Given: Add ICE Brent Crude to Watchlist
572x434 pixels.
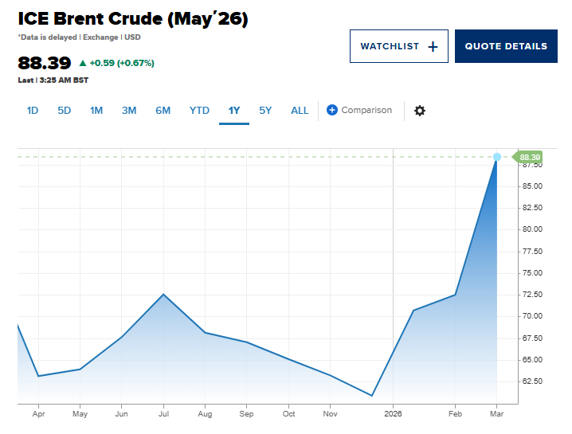Looking at the screenshot, I should (x=398, y=46).
